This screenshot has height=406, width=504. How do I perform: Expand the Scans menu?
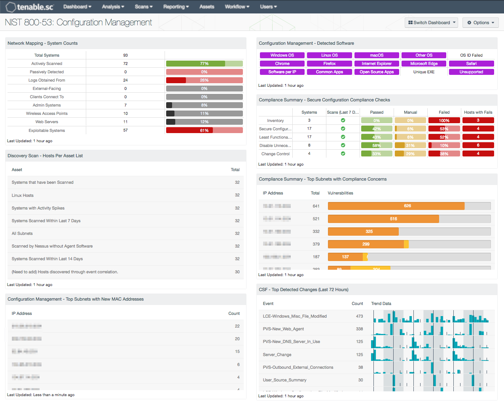click(x=144, y=7)
